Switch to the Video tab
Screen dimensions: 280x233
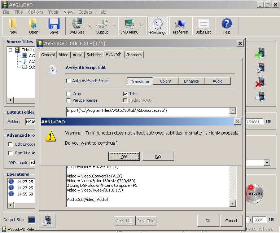click(x=64, y=55)
